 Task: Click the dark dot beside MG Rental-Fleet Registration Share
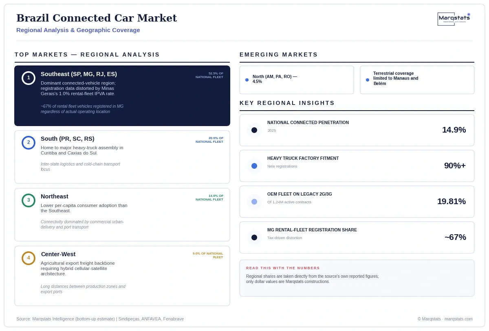click(254, 237)
